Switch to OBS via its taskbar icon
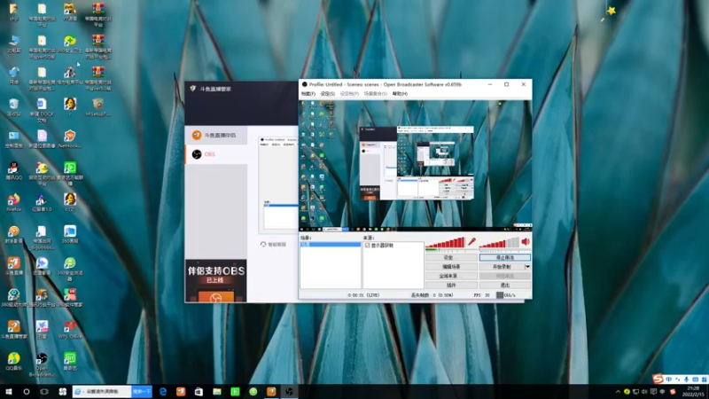The image size is (709, 399). click(290, 392)
